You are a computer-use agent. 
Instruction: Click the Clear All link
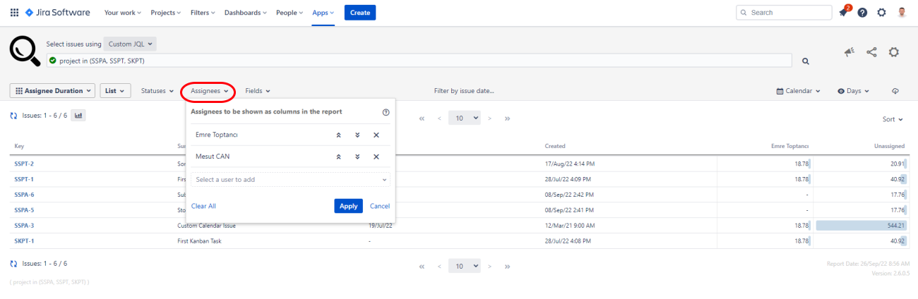[203, 206]
